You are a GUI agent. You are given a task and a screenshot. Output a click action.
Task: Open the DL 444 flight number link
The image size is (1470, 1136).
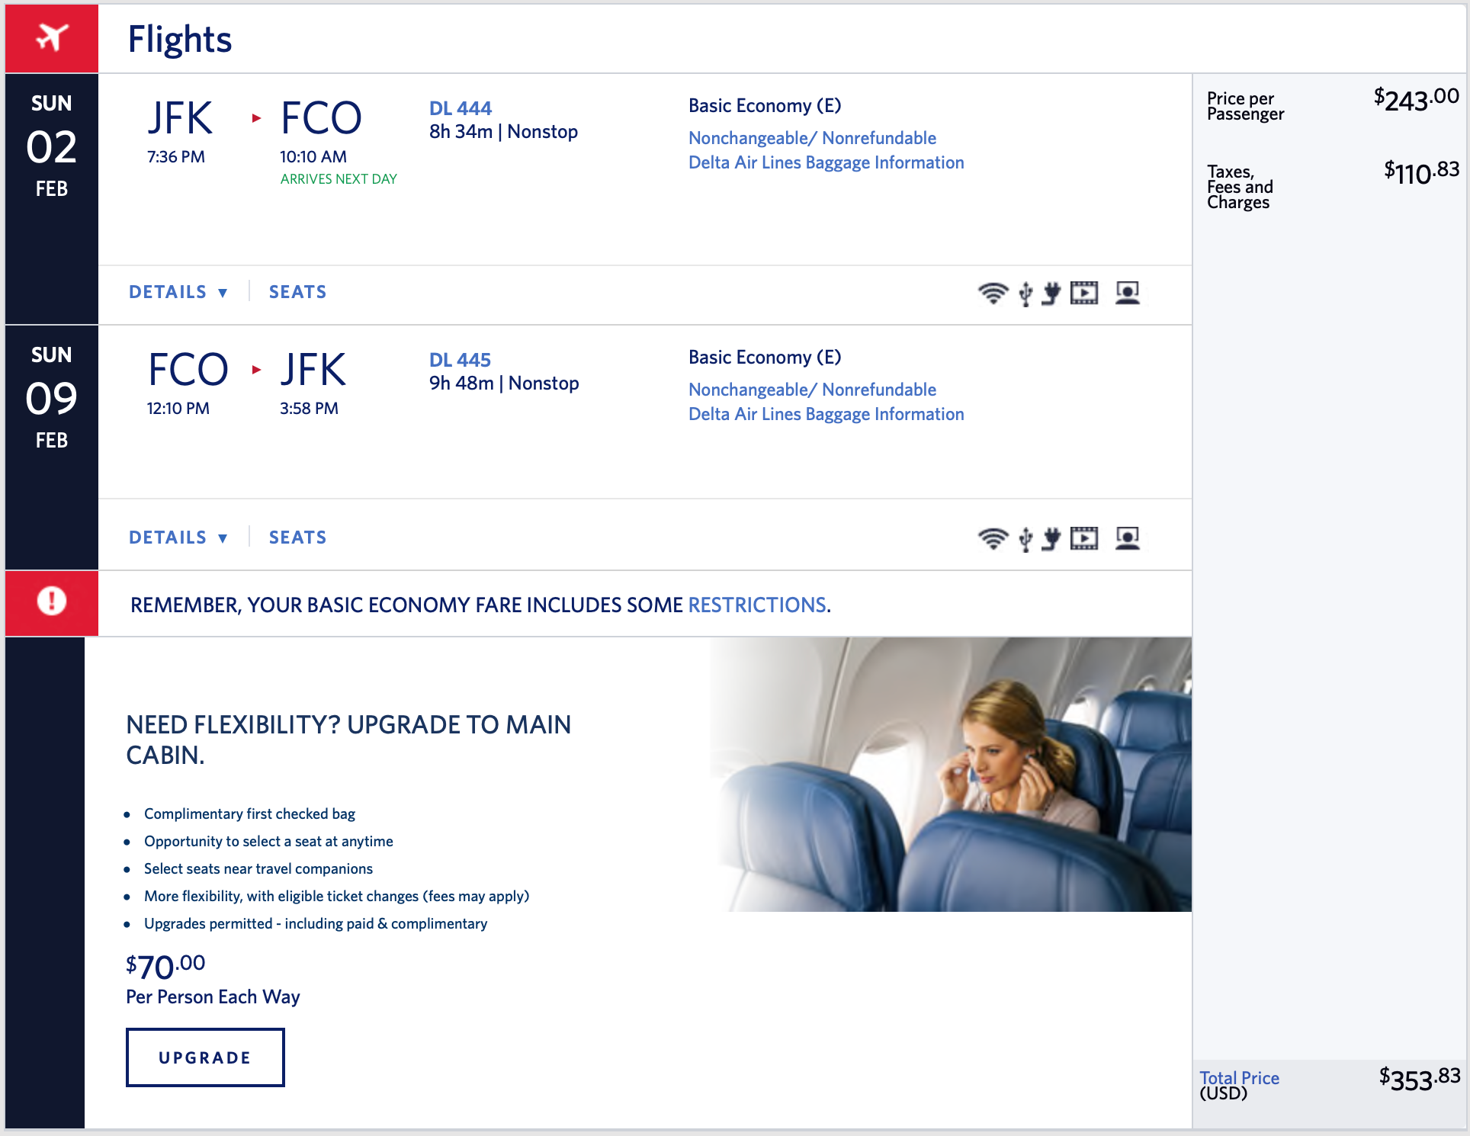[461, 108]
